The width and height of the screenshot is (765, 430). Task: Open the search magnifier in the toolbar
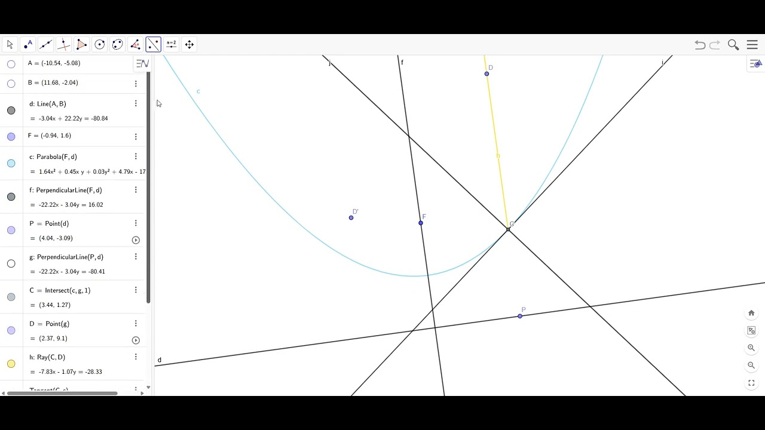(x=733, y=45)
